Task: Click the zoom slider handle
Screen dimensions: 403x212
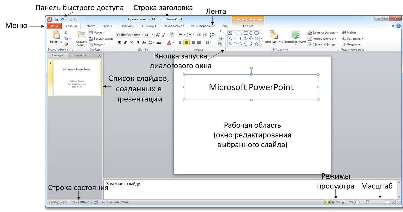Action: tap(368, 202)
